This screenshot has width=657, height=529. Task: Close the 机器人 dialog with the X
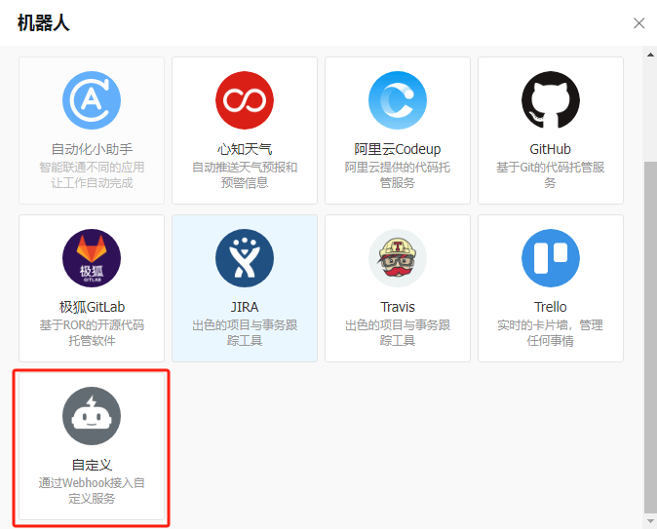tap(639, 23)
